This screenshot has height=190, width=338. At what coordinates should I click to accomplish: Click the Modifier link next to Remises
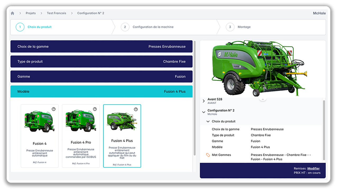click(x=313, y=168)
